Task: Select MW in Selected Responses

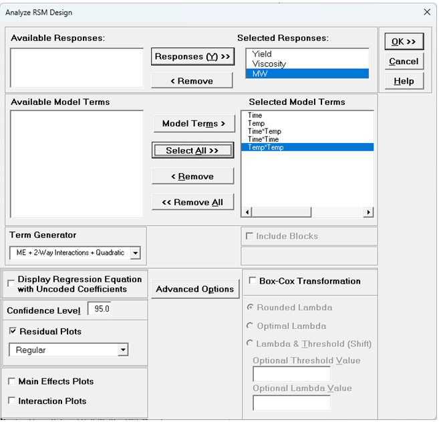Action: click(x=307, y=74)
